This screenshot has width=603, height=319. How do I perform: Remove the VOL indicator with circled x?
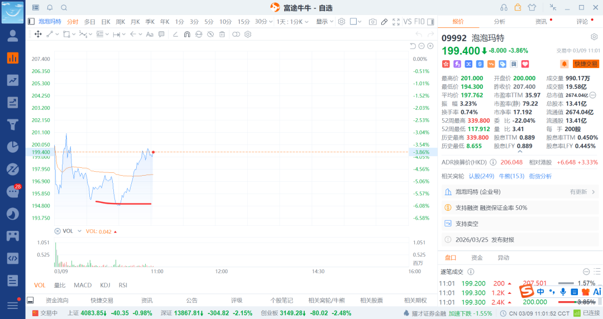[x=58, y=231]
